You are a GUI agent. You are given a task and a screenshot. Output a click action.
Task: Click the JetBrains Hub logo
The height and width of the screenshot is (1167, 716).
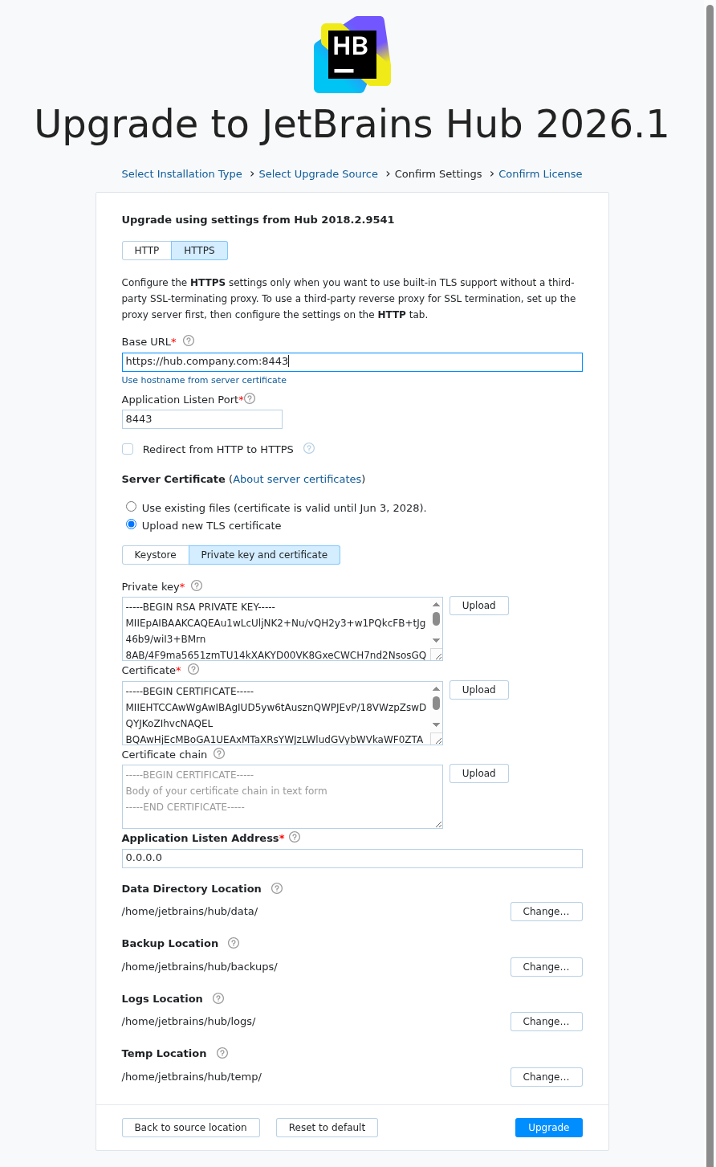[x=352, y=54]
